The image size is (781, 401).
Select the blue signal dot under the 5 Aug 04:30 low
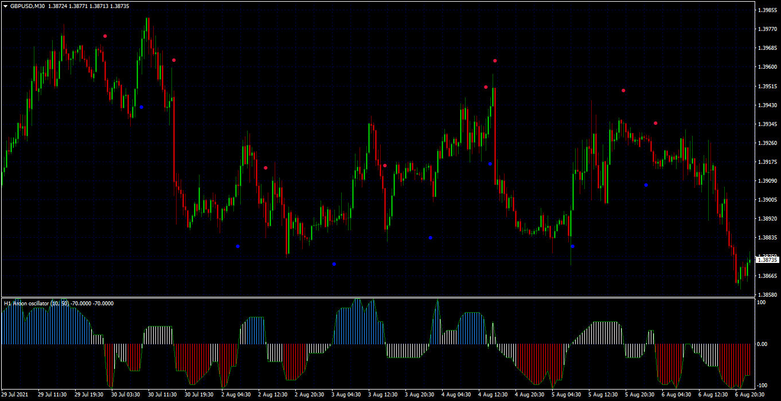coord(572,246)
